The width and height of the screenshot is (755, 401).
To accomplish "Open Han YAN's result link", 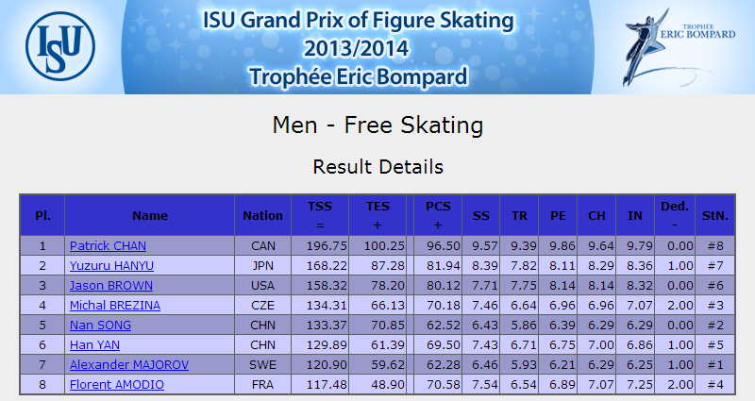I will 95,344.
